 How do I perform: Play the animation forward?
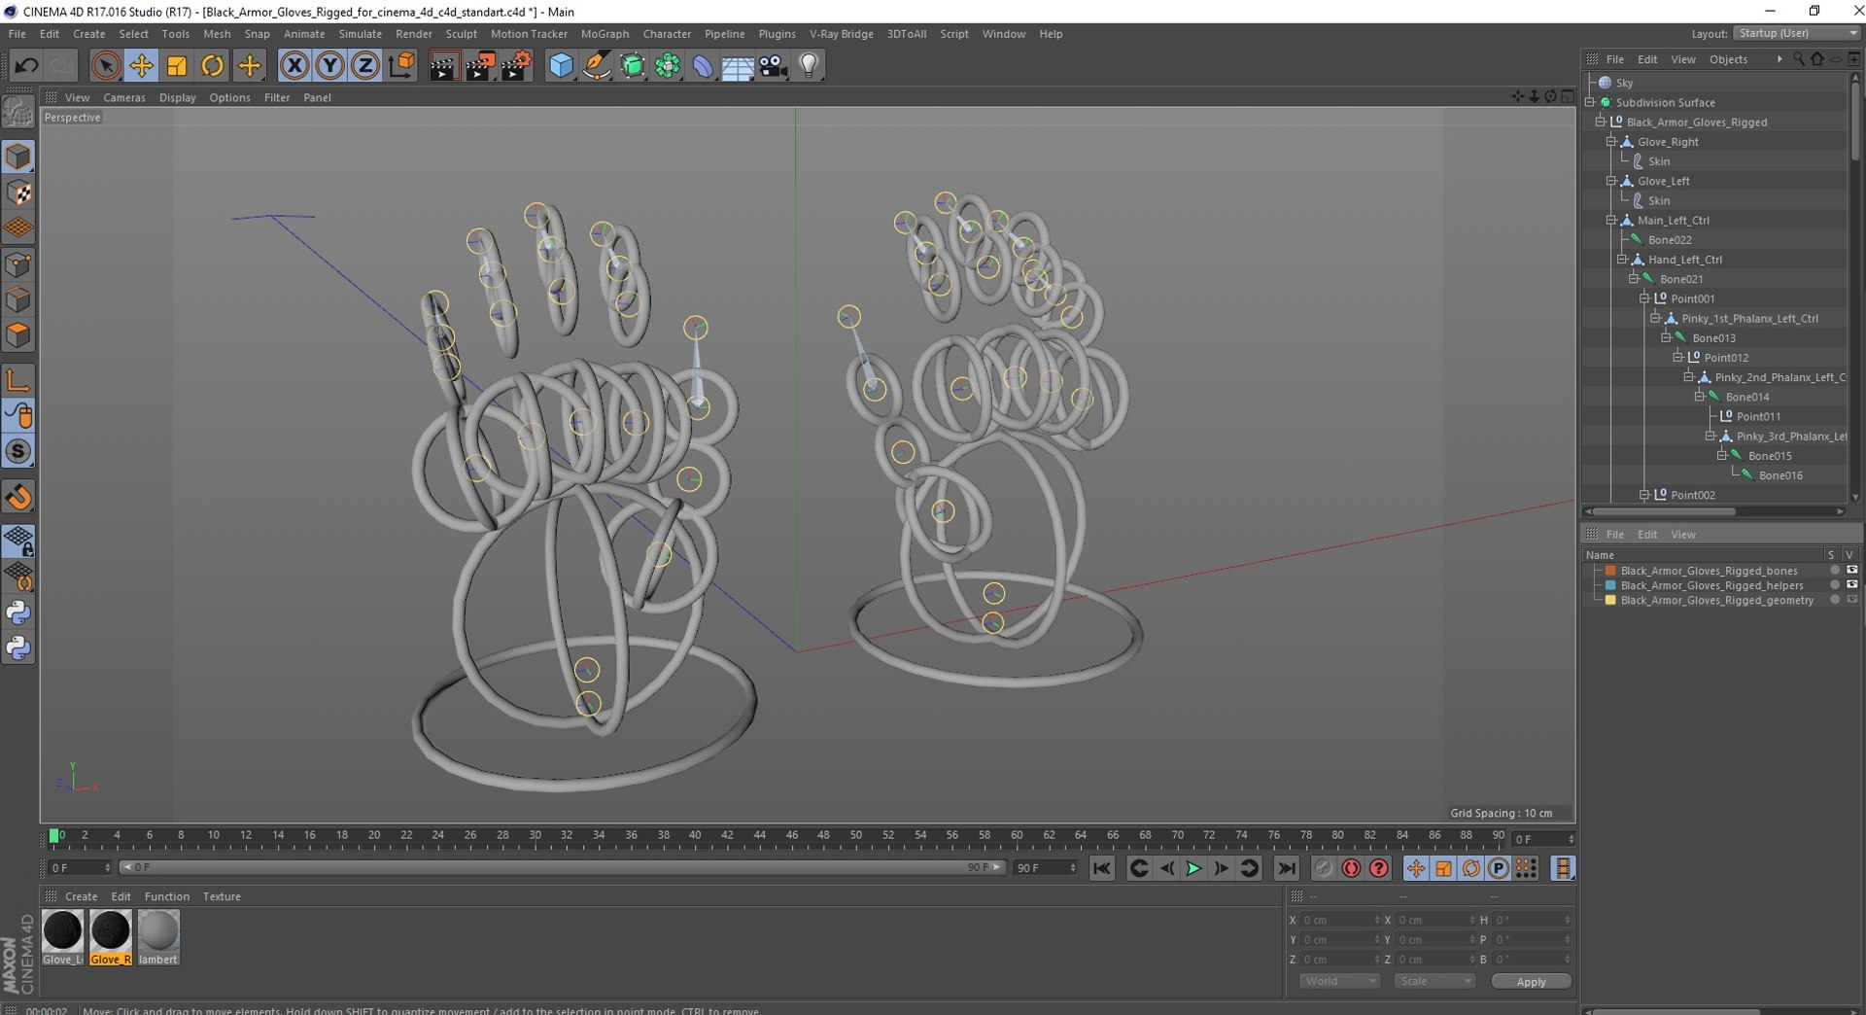click(x=1193, y=868)
